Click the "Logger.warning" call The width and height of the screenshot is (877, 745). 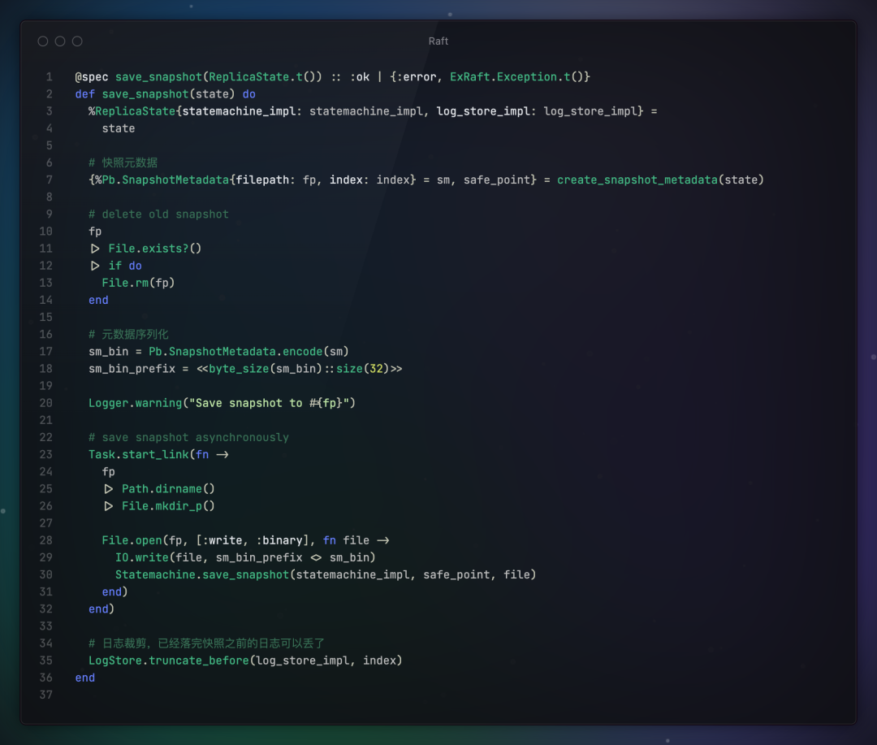tap(136, 403)
